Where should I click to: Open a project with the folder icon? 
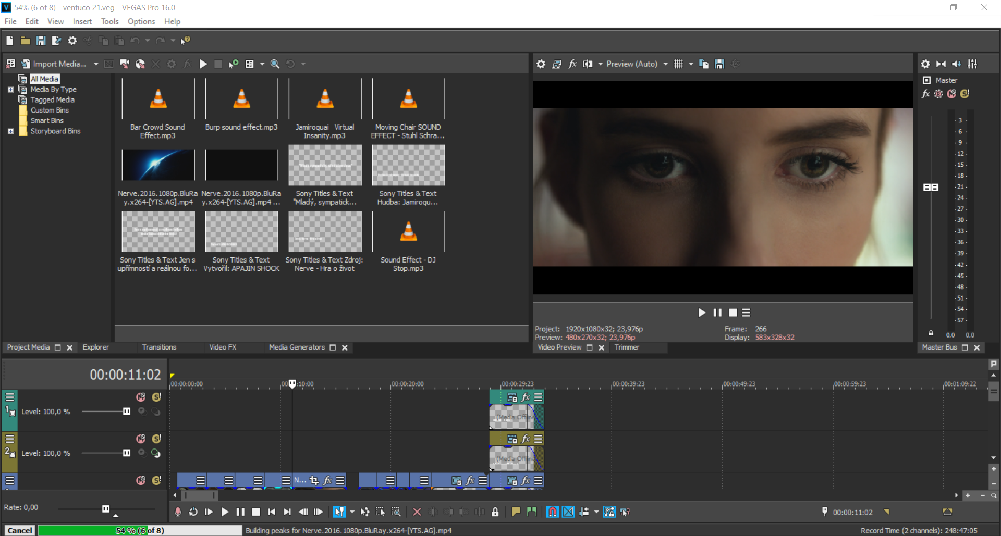tap(25, 41)
